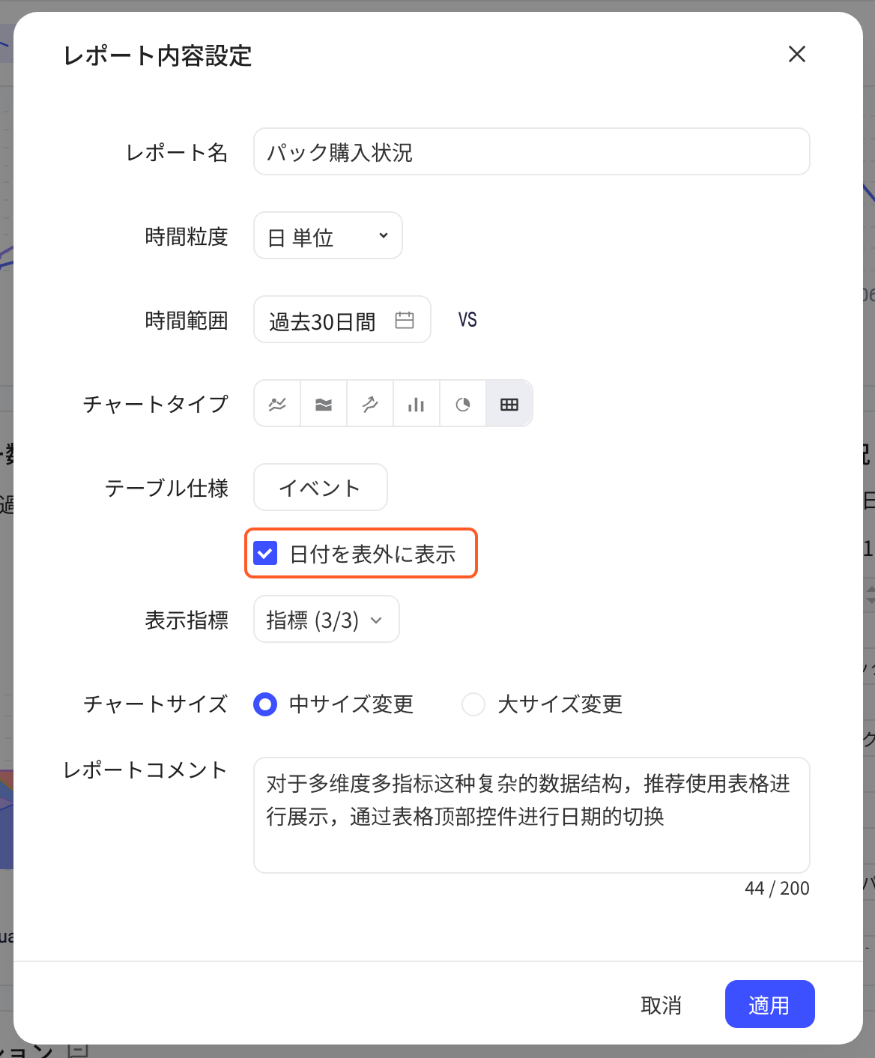Expand the 指標 (3/3) dropdown
875x1058 pixels.
[327, 620]
